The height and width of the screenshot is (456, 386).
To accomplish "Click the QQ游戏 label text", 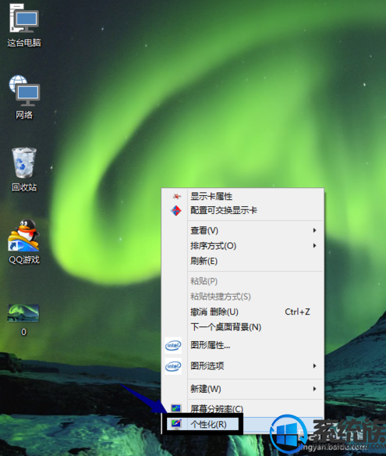I will pos(24,260).
